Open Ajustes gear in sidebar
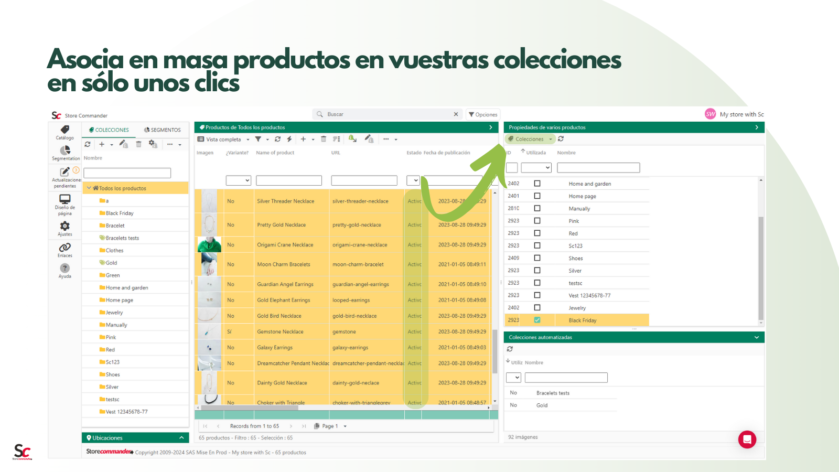The height and width of the screenshot is (472, 839). (x=65, y=229)
